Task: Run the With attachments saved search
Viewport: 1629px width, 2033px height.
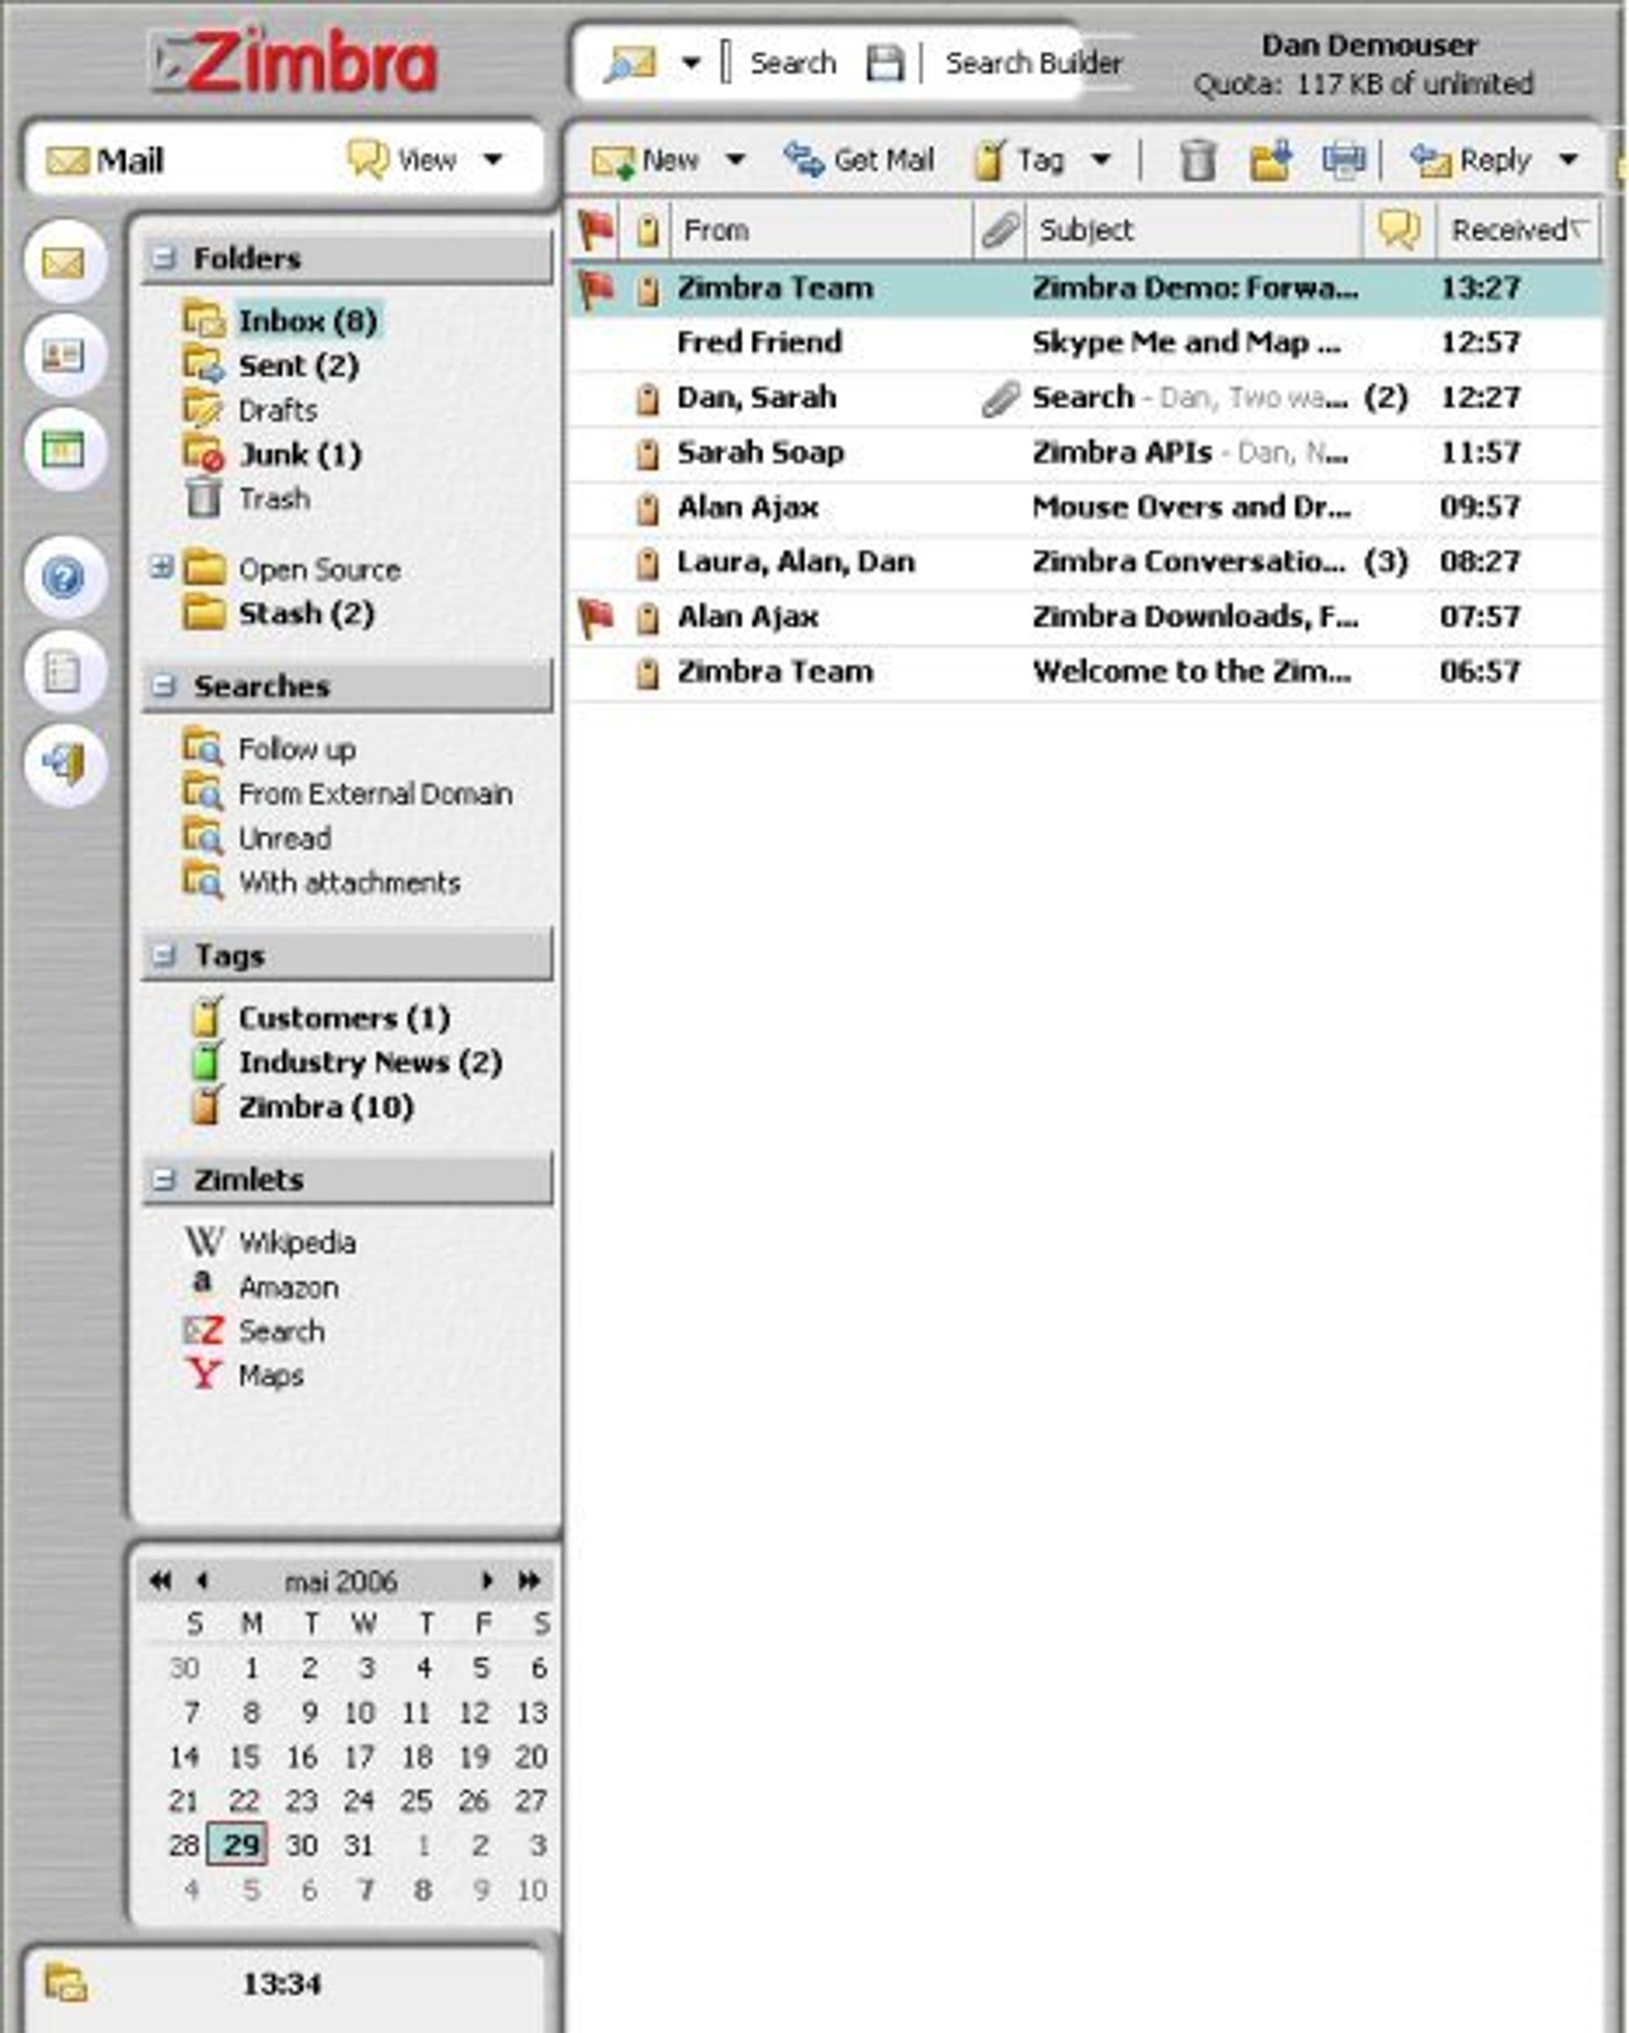Action: click(323, 881)
